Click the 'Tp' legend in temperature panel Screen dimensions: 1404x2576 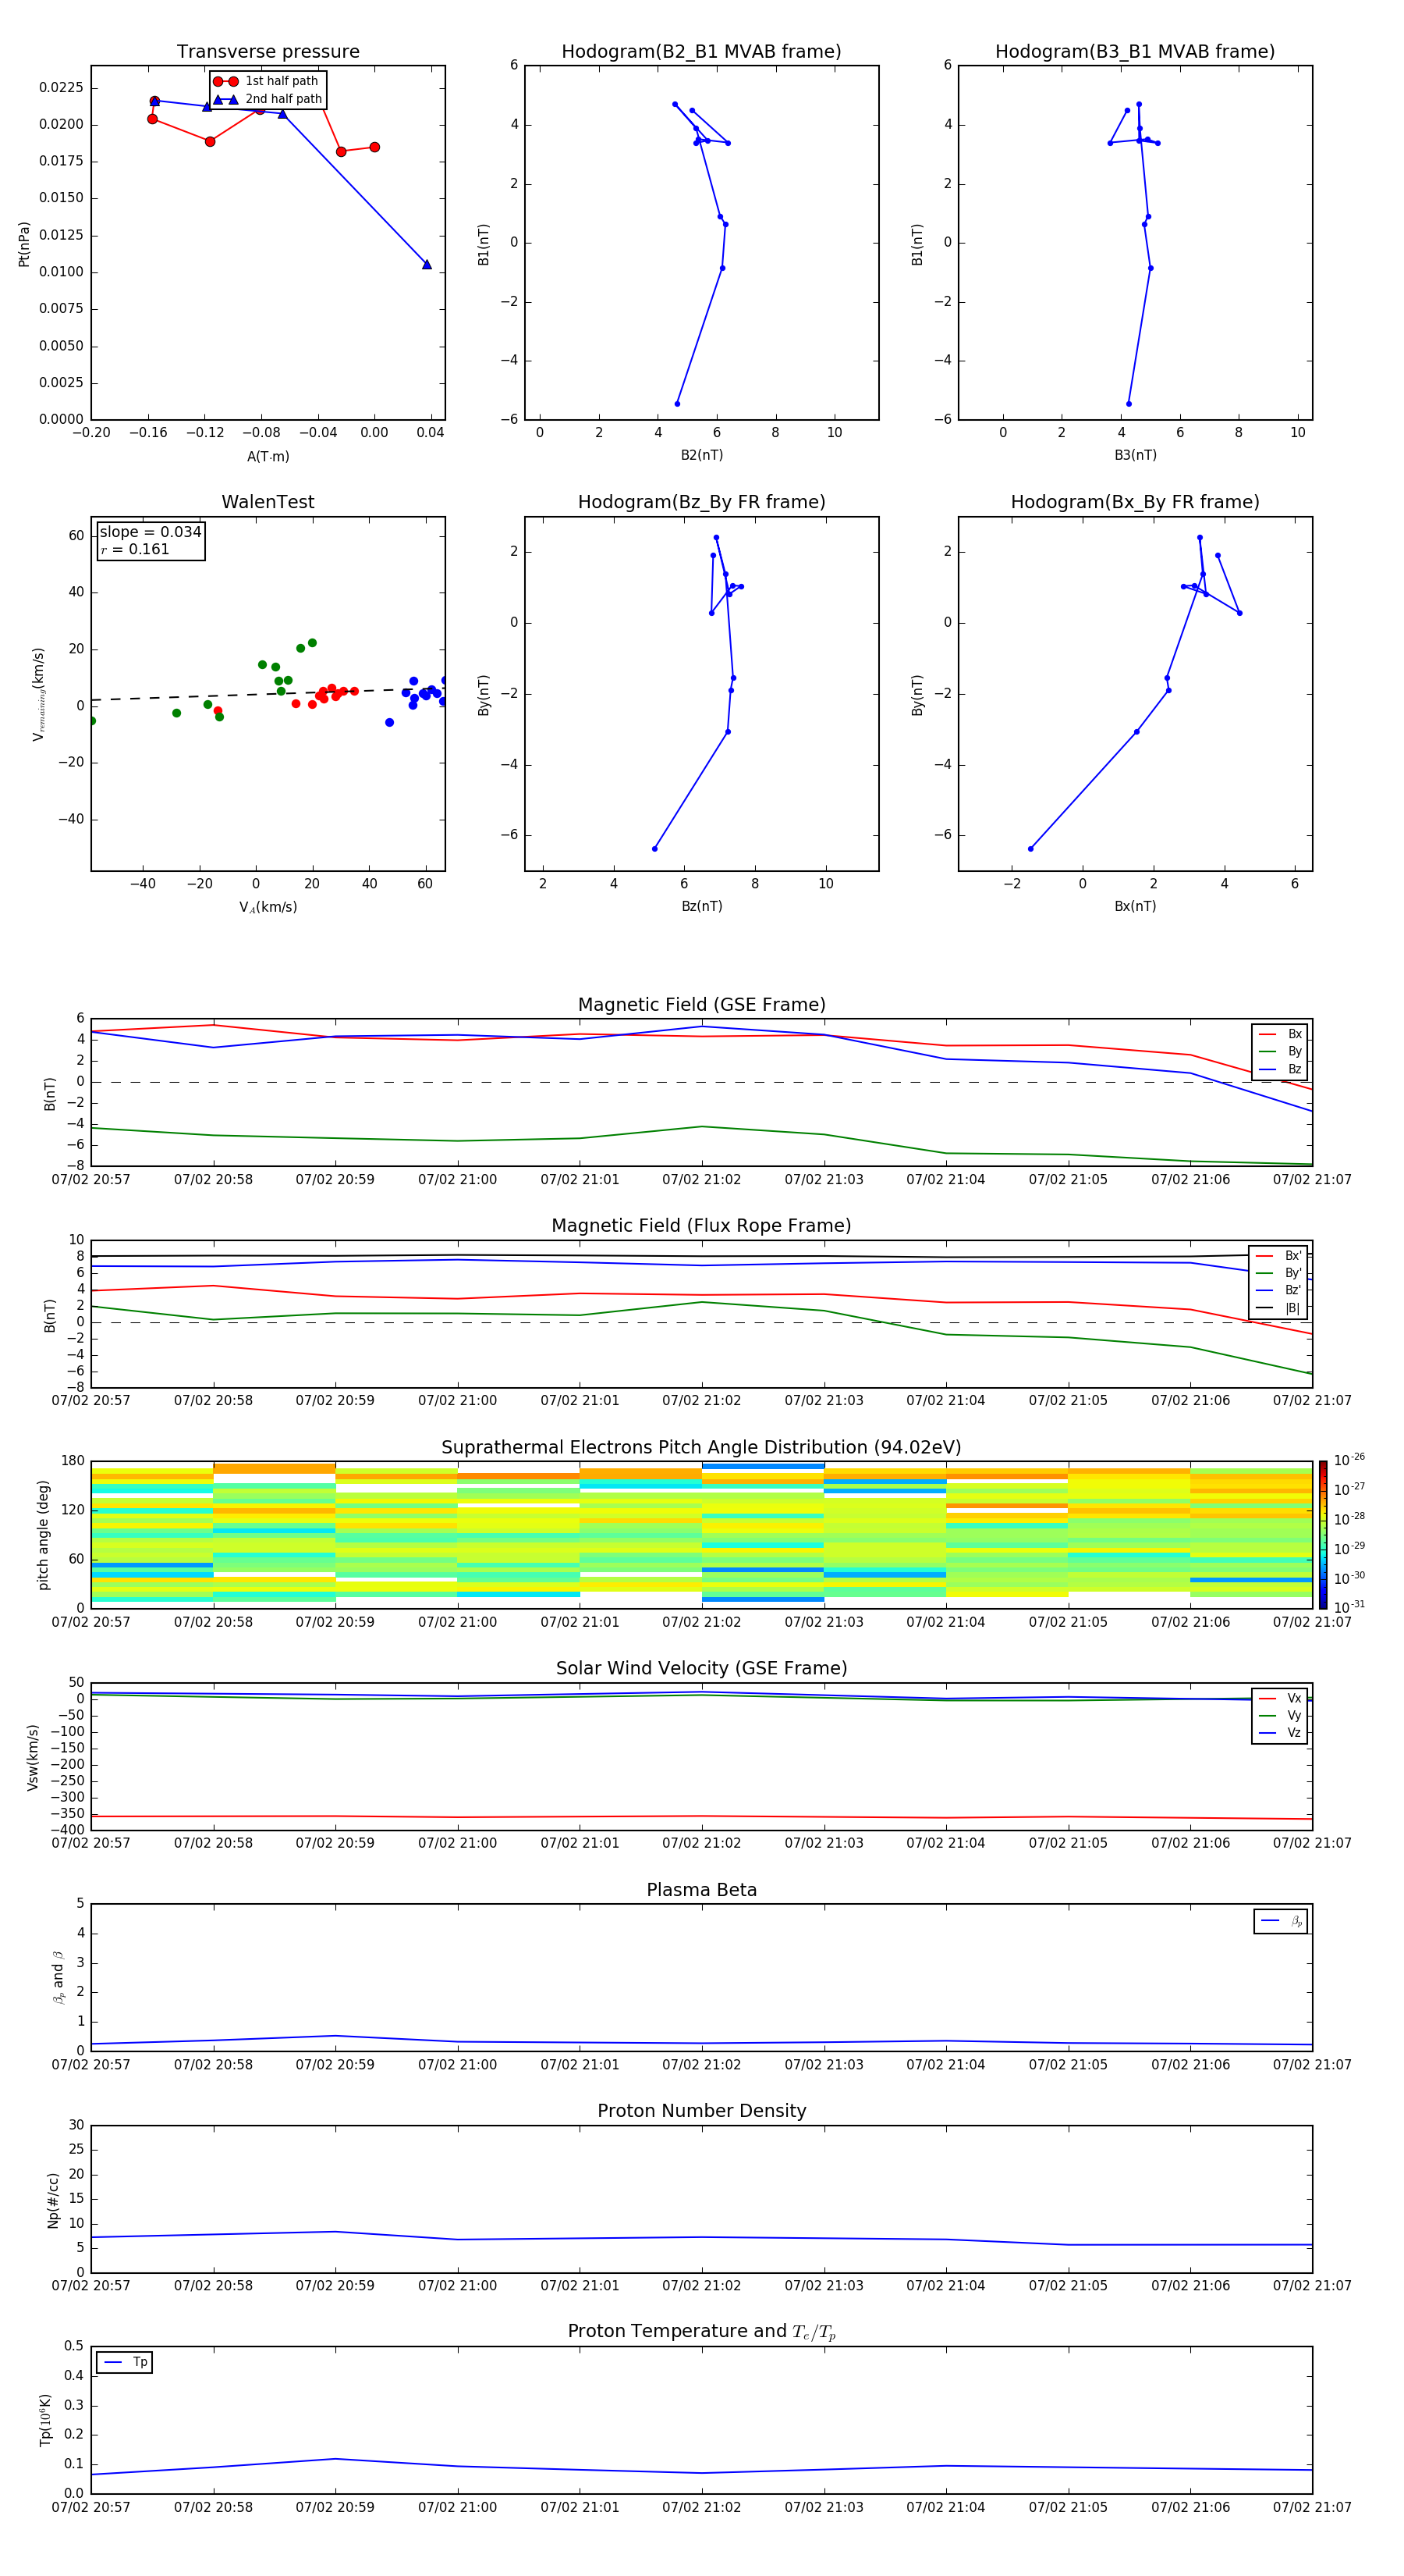pos(125,2363)
